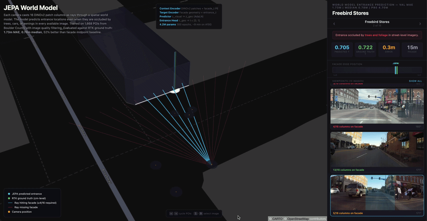The image size is (427, 221).
Task: Click the '1' key hint
Action: coord(195,213)
